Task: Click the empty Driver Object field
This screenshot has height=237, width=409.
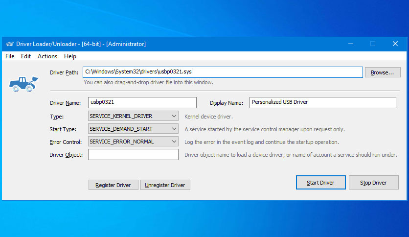Action: click(133, 155)
